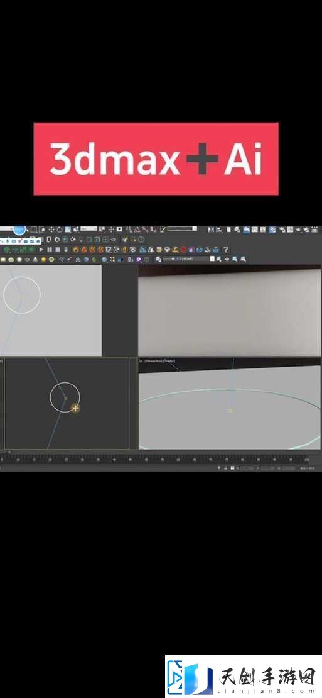Choose the Rectangular Selection Region tool
The width and height of the screenshot is (322, 698).
[x=33, y=230]
